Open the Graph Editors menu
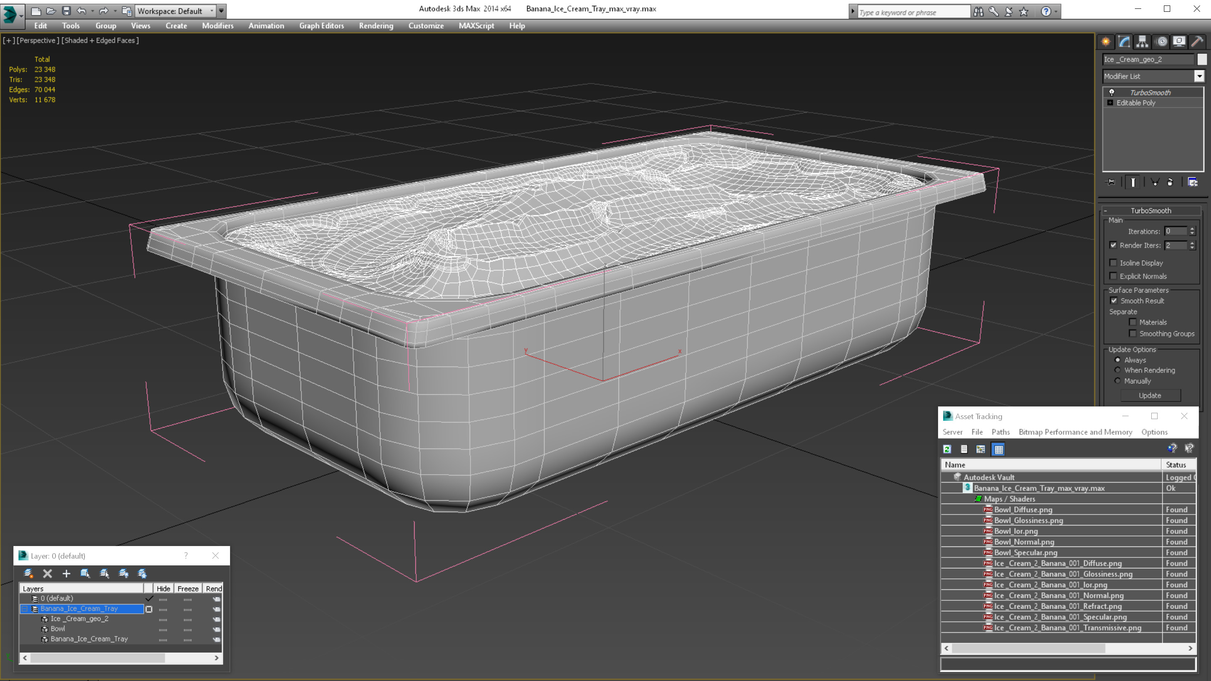 click(322, 26)
